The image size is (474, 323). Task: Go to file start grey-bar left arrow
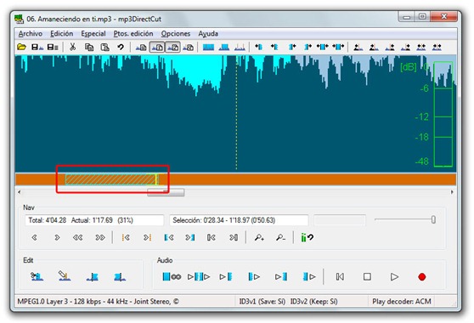pyautogui.click(x=212, y=238)
